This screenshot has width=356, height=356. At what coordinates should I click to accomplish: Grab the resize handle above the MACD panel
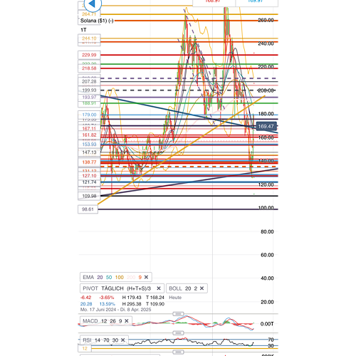tap(178, 314)
